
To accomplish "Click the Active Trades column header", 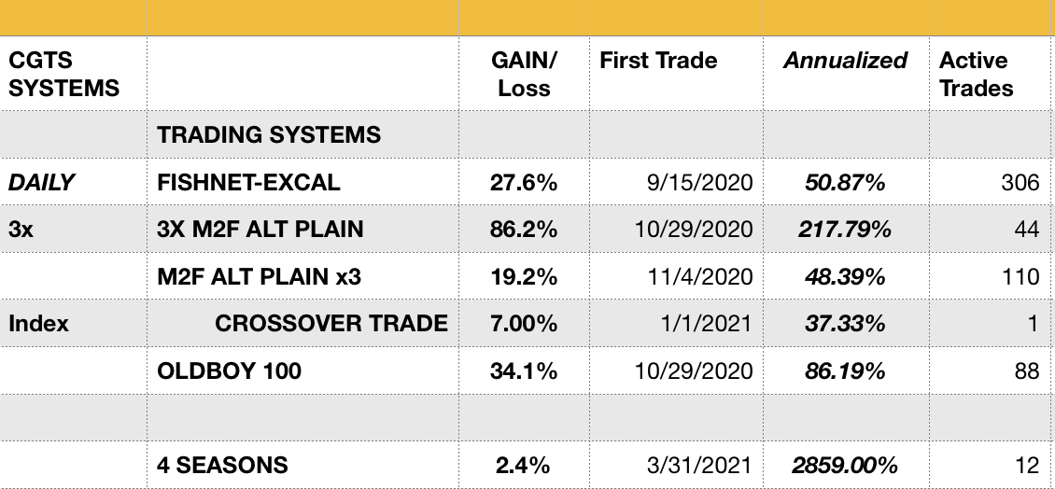I will (x=976, y=75).
